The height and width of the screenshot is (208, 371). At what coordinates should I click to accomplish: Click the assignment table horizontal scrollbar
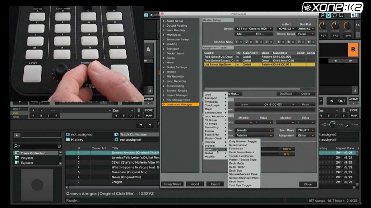253,89
